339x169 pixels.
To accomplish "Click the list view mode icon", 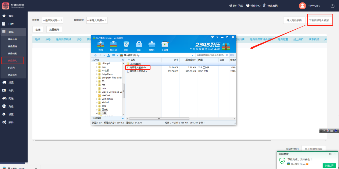I will (x=113, y=55).
